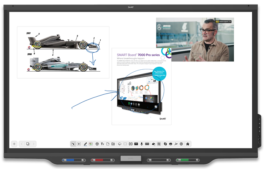The height and width of the screenshot is (169, 266).
Task: Select the dashed marquee selection tool
Action: point(125,144)
